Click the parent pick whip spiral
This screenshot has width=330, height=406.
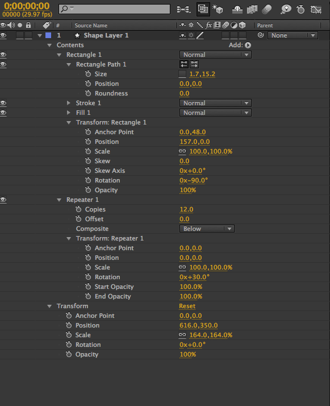pyautogui.click(x=261, y=35)
